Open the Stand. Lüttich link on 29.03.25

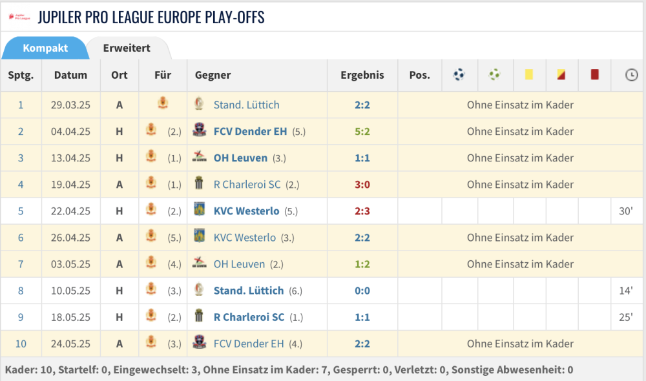click(246, 105)
